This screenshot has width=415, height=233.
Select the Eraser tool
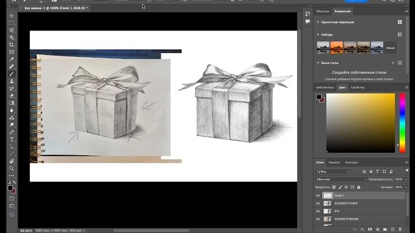coord(12,96)
